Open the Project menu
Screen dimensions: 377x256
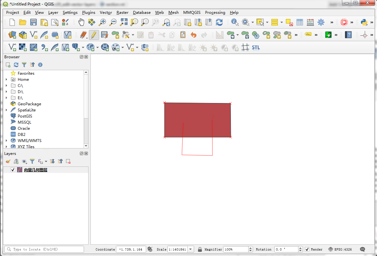pyautogui.click(x=13, y=13)
